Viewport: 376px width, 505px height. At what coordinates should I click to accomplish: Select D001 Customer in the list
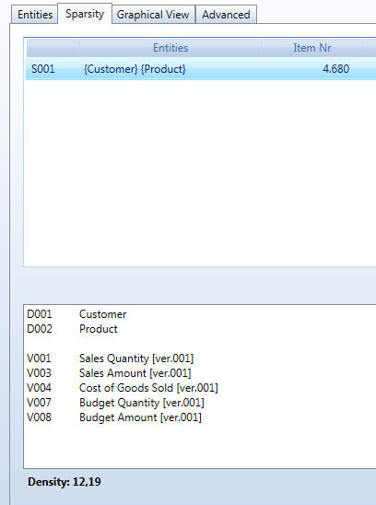tap(76, 314)
